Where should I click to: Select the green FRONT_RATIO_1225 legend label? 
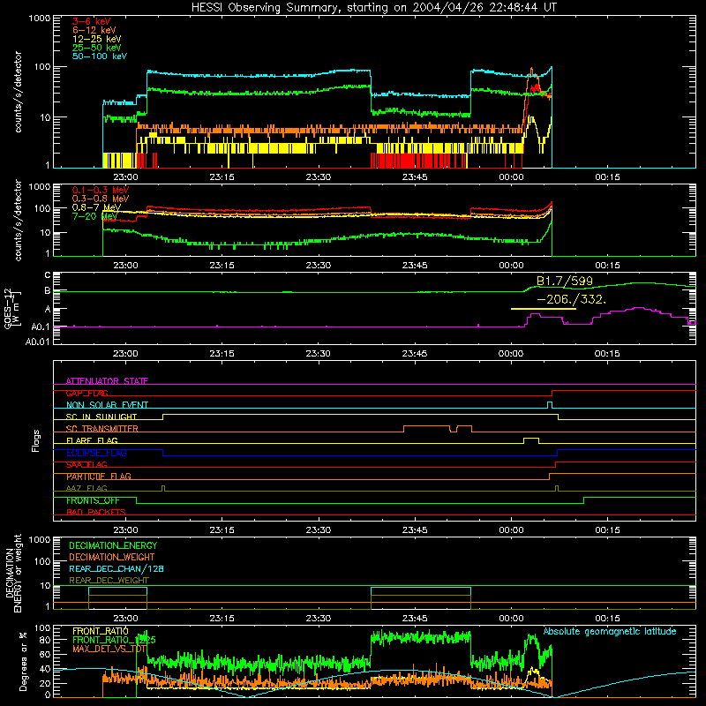point(114,640)
